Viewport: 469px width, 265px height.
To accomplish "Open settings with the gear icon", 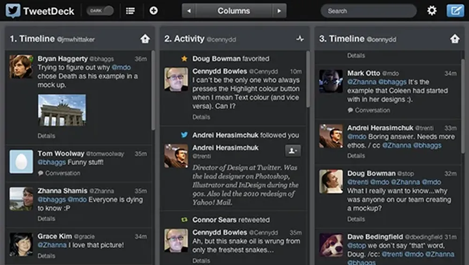I will tap(432, 11).
